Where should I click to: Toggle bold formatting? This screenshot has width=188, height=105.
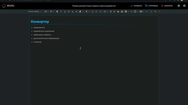click(x=57, y=12)
